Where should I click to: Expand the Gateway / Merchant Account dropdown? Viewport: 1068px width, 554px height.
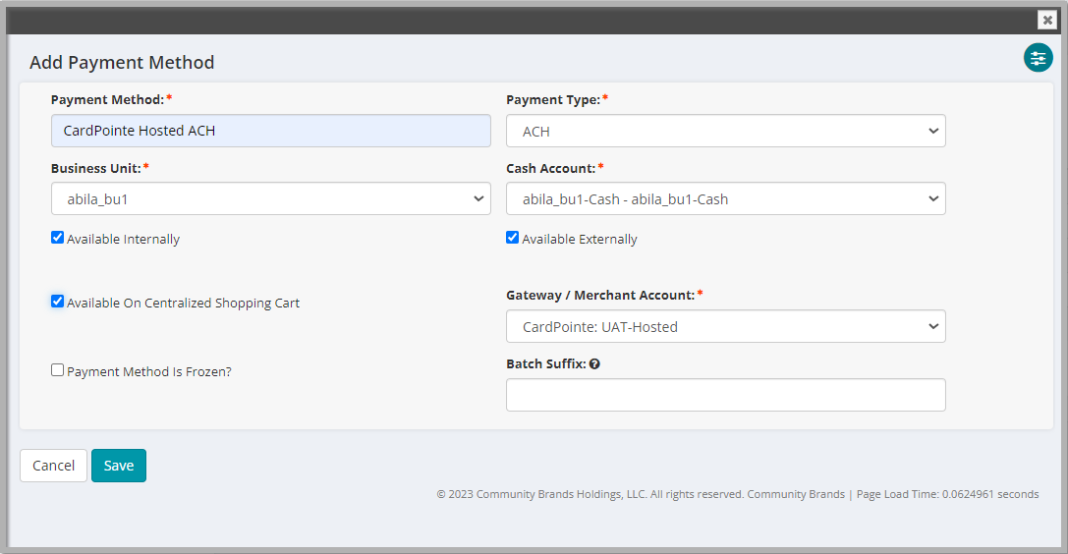click(x=725, y=327)
